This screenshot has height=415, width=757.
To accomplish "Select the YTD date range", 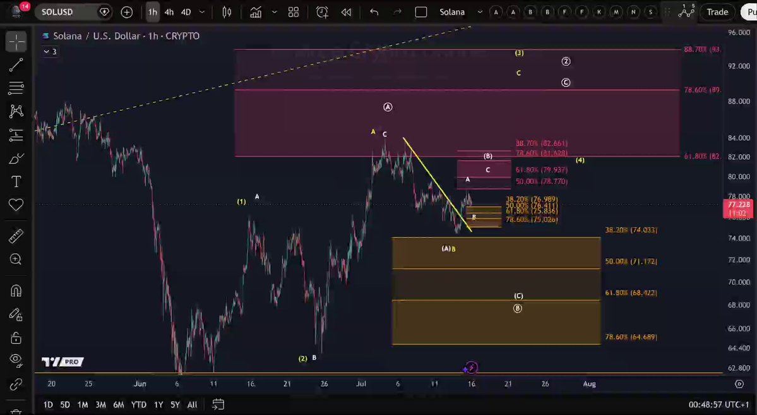I will 138,404.
